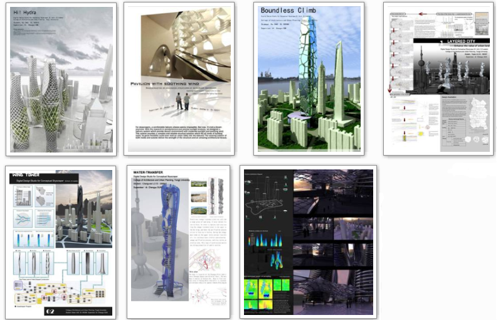Viewport: 498px width, 320px height.
Task: Click the 'LAYERED CITY' heading text
Action: (x=461, y=41)
